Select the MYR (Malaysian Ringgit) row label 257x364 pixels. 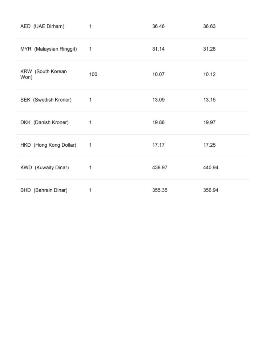[48, 49]
